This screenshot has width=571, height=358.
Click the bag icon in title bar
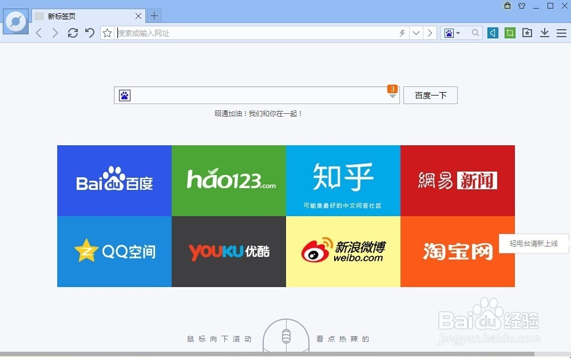pyautogui.click(x=507, y=6)
